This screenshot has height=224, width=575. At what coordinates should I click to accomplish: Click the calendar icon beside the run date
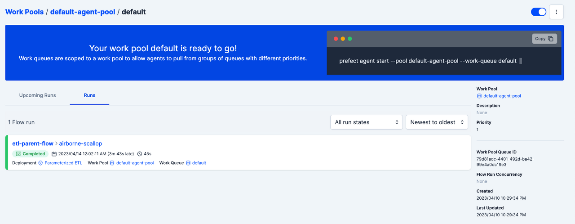coord(54,154)
